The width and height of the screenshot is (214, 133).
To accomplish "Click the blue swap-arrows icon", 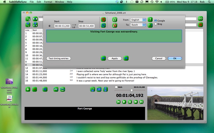I will click(x=63, y=89).
